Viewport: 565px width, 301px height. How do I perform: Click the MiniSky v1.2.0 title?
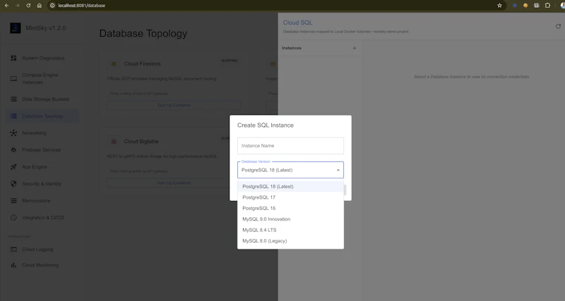click(x=46, y=28)
